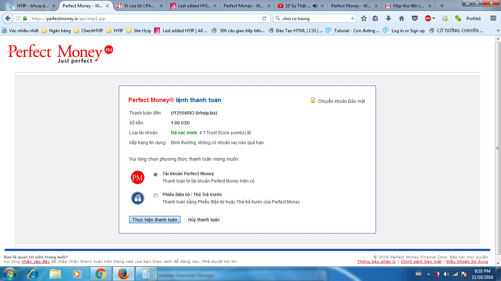Click Hủy thanh toán button
This screenshot has width=501, height=281.
204,220
